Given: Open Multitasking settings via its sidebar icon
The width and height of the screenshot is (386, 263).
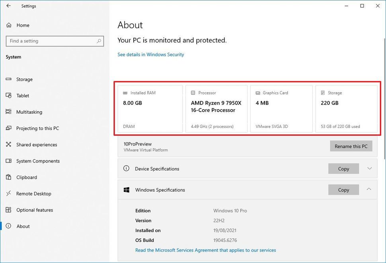Looking at the screenshot, I should coord(9,112).
